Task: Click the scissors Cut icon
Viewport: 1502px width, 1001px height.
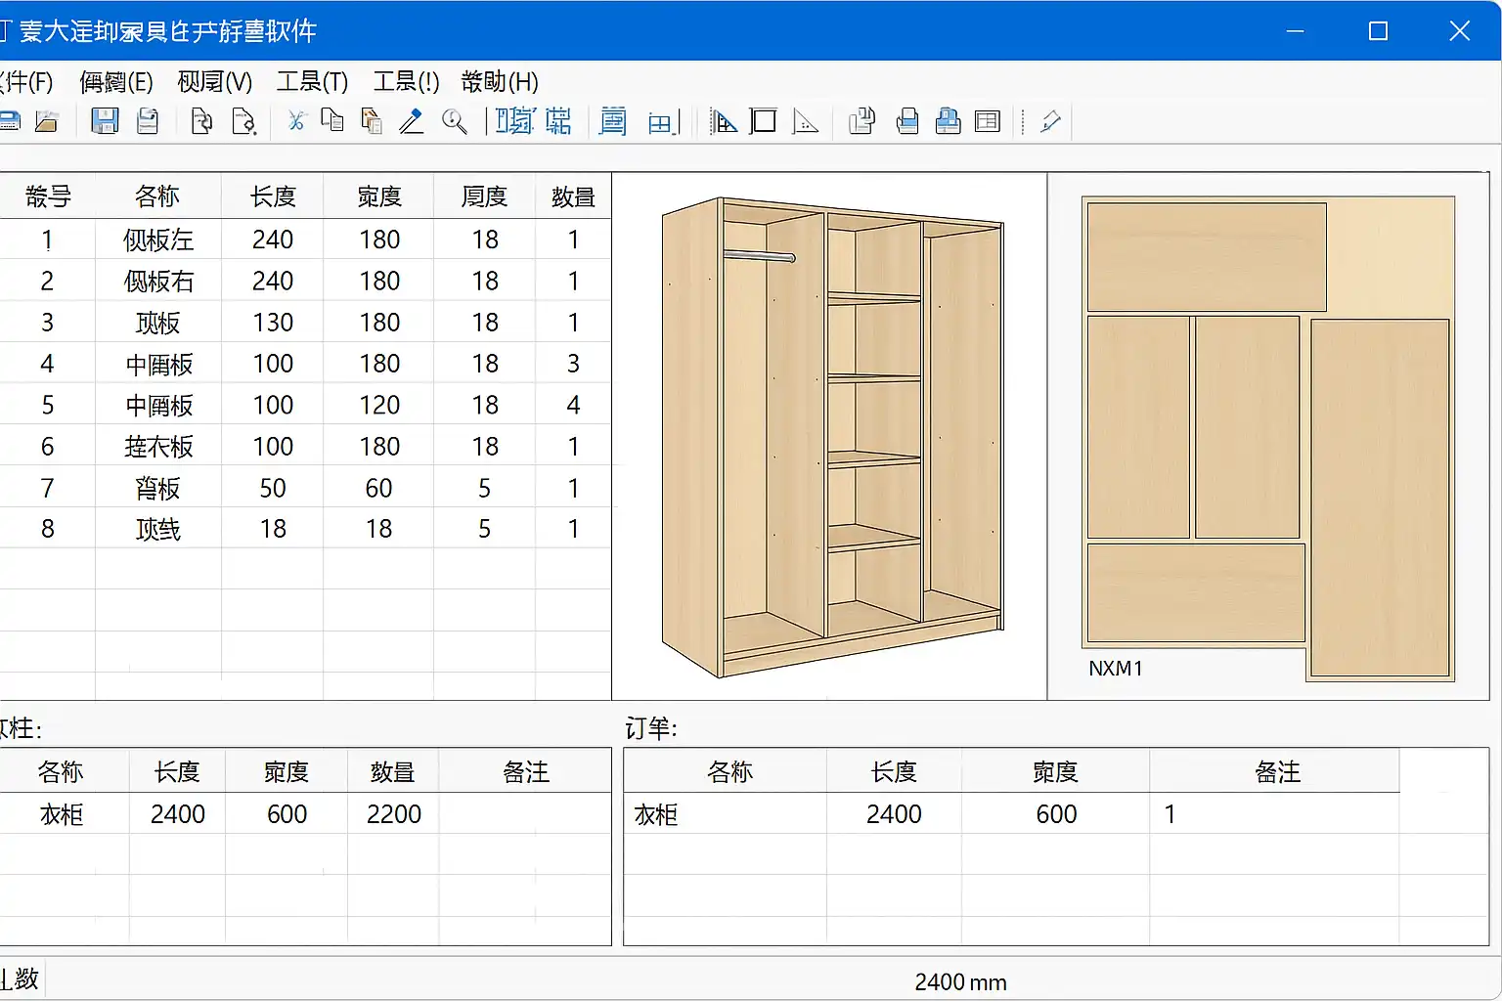Action: coord(296,121)
